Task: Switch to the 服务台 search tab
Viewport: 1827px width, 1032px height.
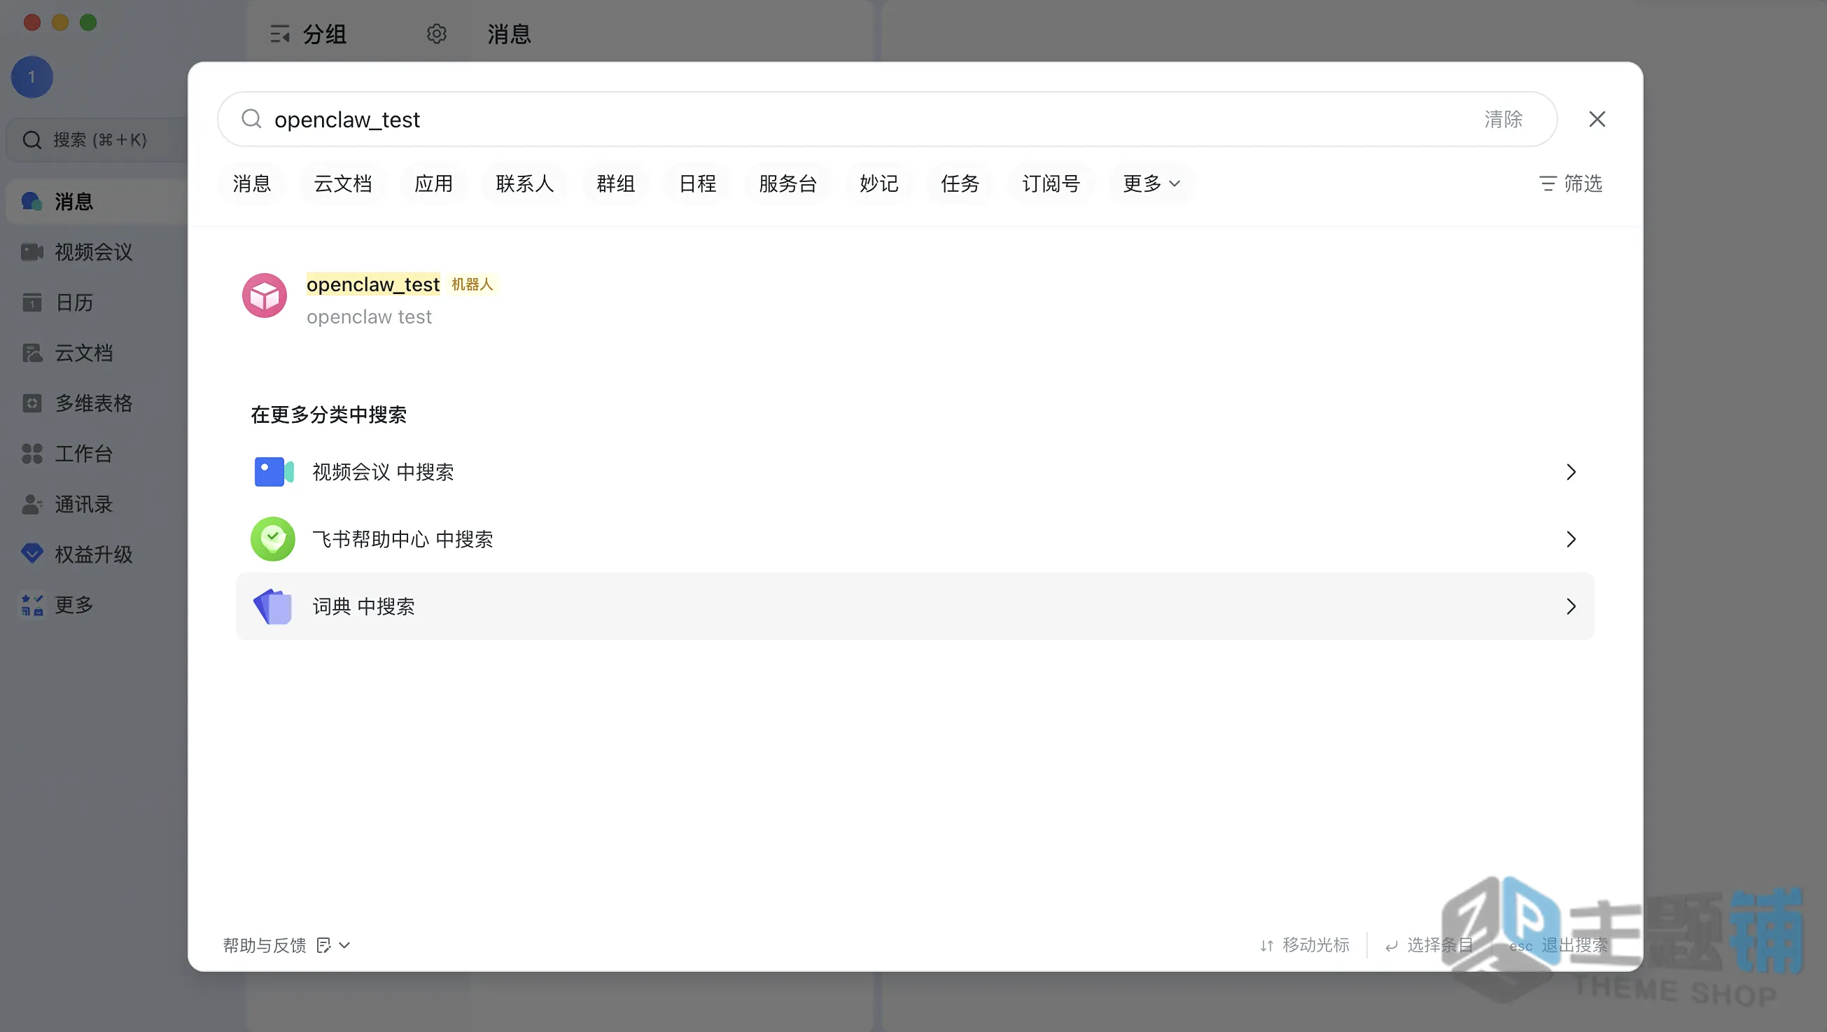Action: tap(787, 183)
